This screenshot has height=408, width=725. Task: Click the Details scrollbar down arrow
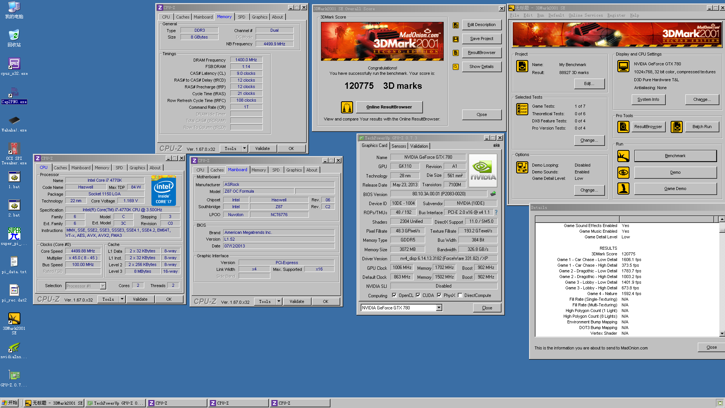[722, 334]
